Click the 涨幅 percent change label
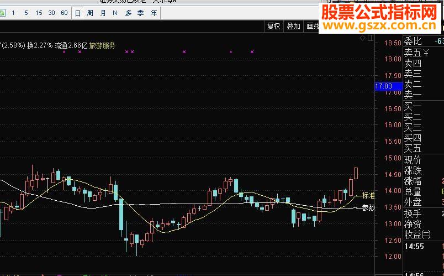This screenshot has height=276, width=444. click(413, 181)
